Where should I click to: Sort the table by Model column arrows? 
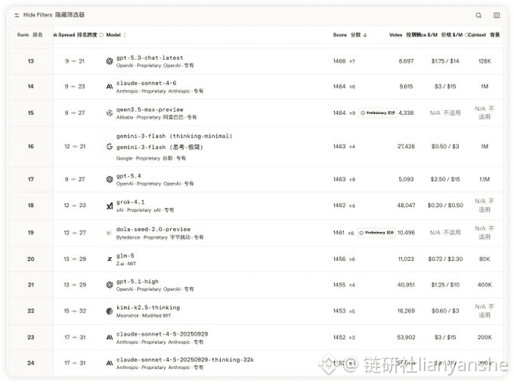coord(125,36)
